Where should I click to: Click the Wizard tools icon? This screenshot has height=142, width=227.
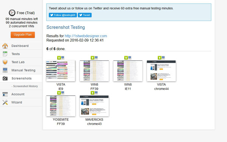click(5, 102)
